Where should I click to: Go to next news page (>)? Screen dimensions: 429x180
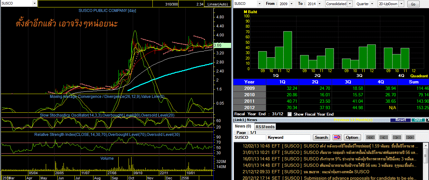pos(396,137)
